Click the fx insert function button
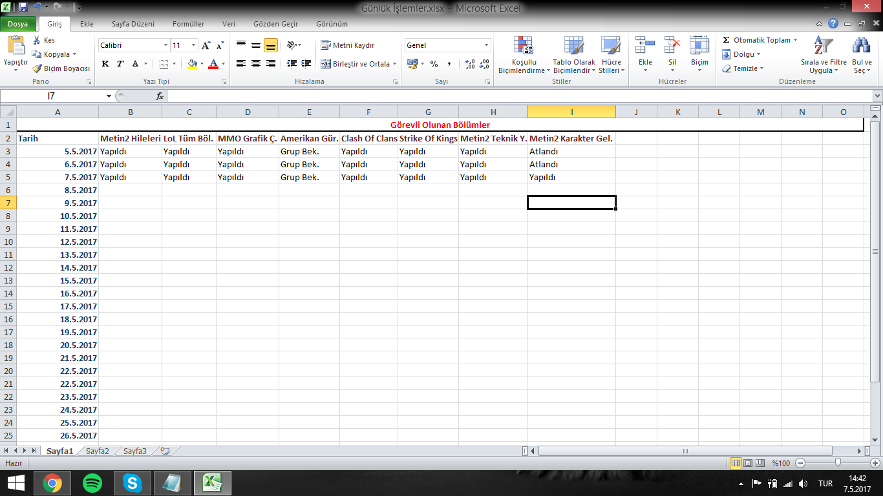Image resolution: width=883 pixels, height=496 pixels. [x=160, y=96]
